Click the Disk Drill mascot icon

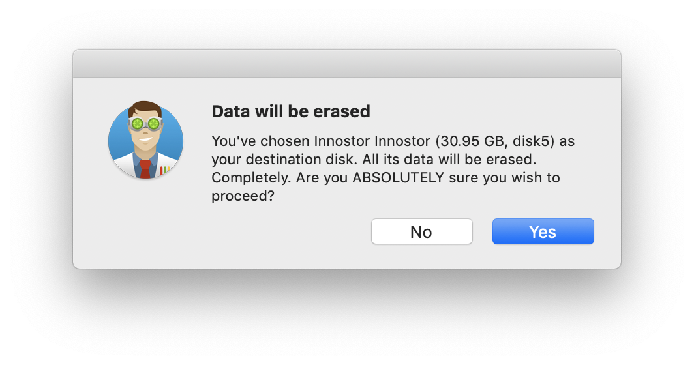(145, 140)
